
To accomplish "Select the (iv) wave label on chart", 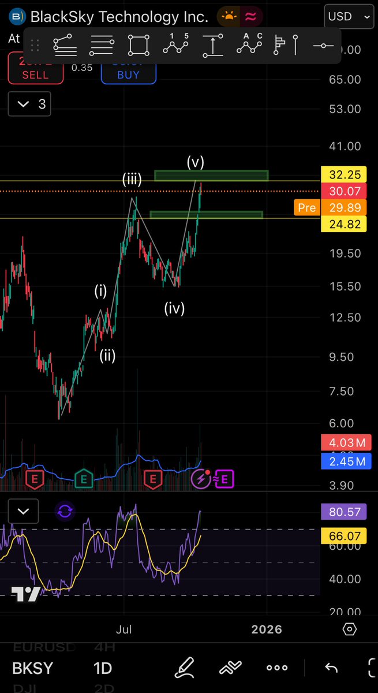I will 174,308.
